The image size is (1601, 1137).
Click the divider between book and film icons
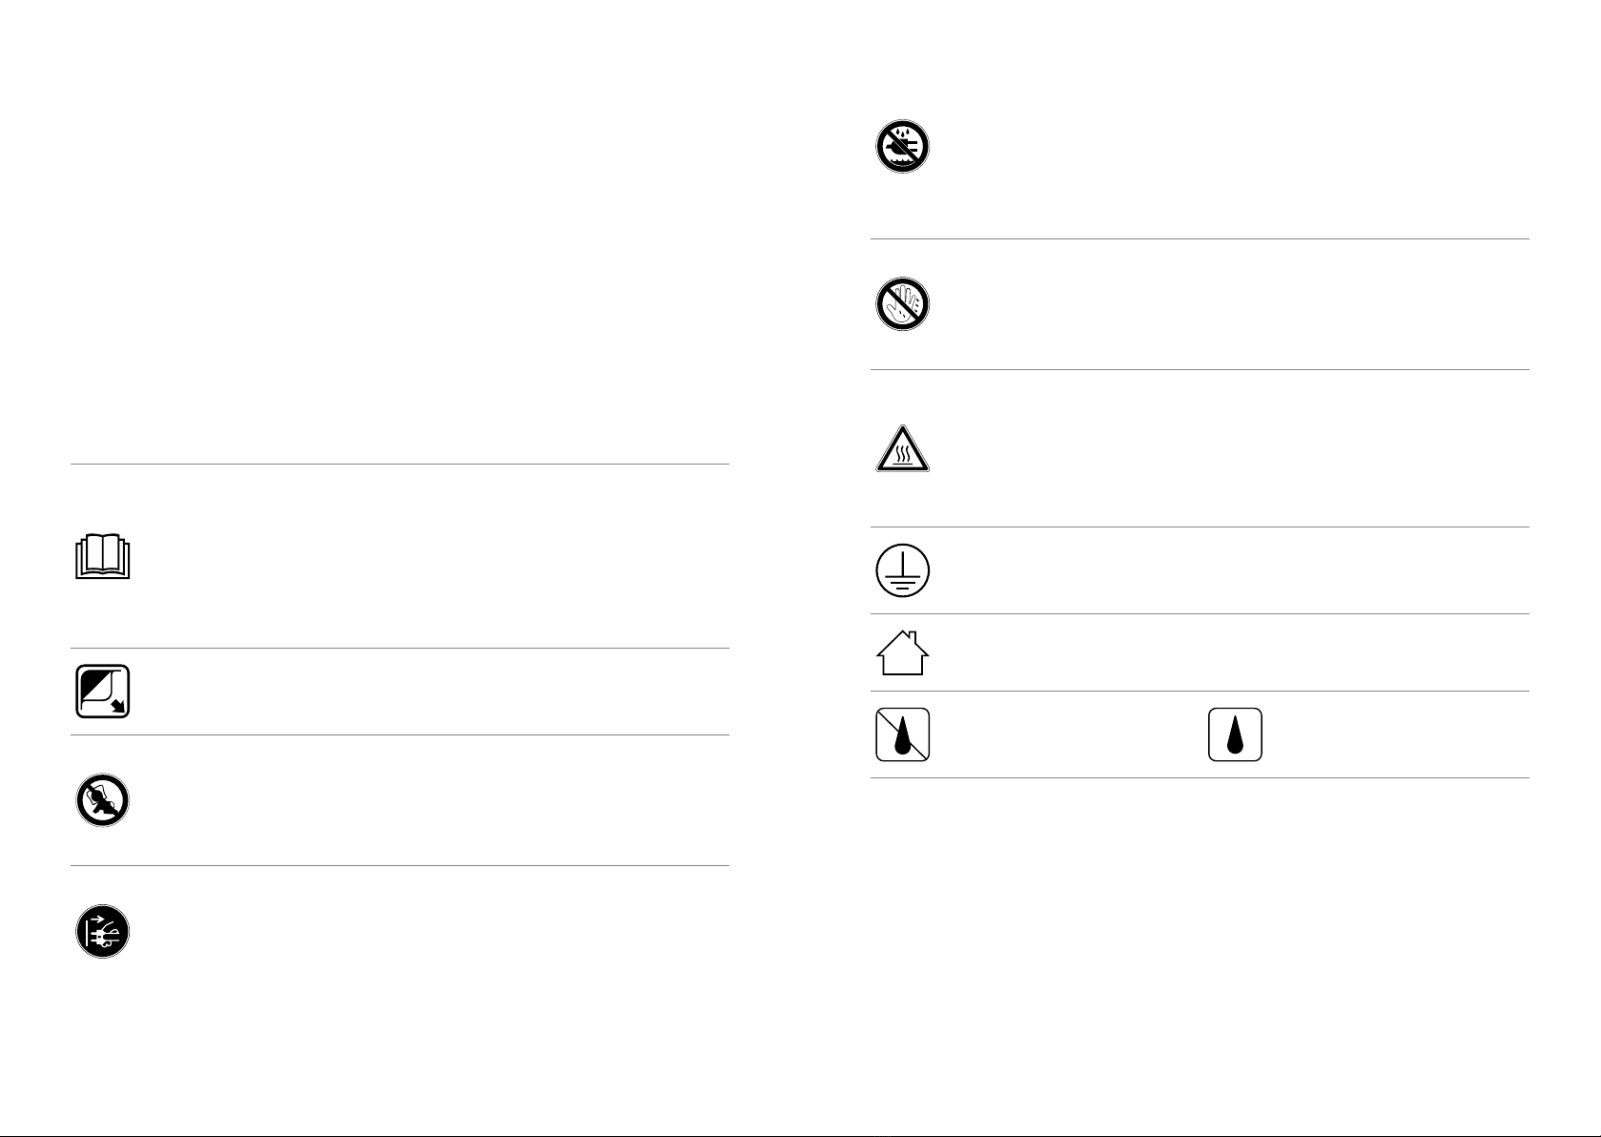pyautogui.click(x=400, y=648)
